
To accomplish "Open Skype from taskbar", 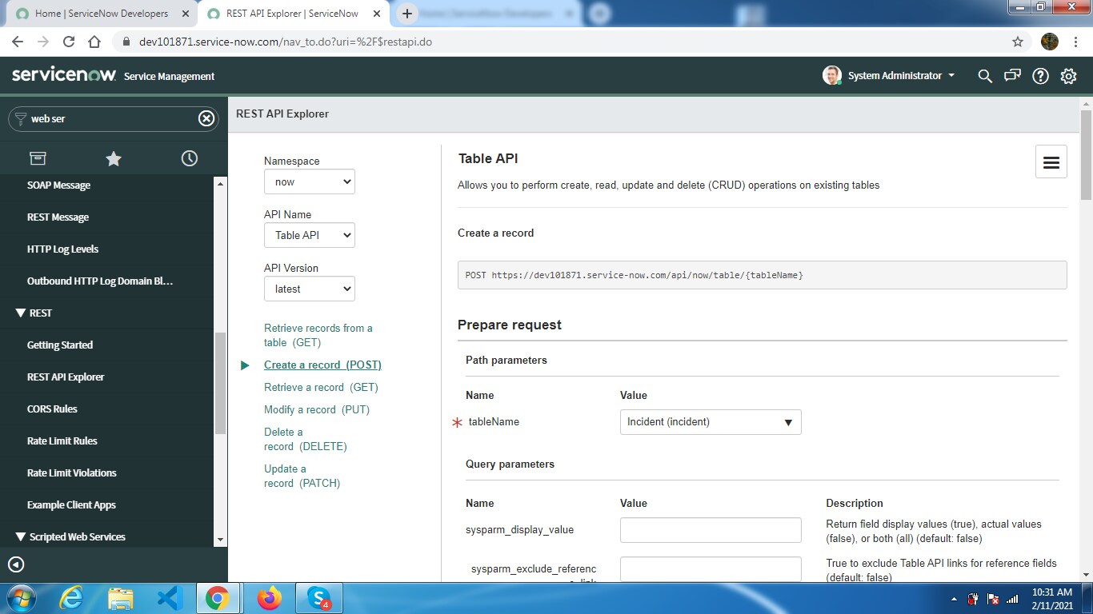I will (x=319, y=598).
